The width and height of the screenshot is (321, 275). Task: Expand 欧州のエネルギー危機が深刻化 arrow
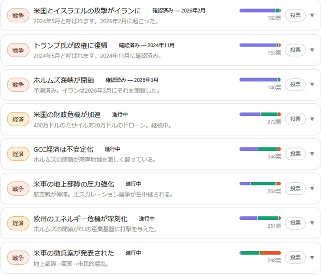312,223
